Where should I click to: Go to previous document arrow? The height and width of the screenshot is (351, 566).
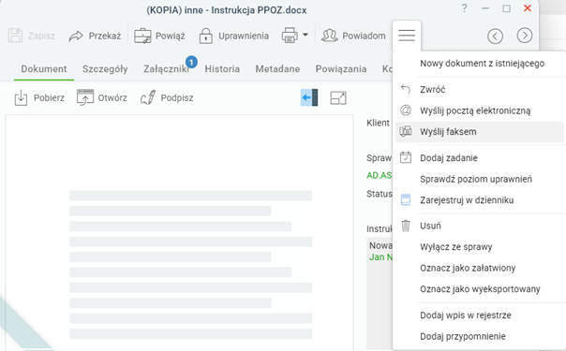coord(495,36)
